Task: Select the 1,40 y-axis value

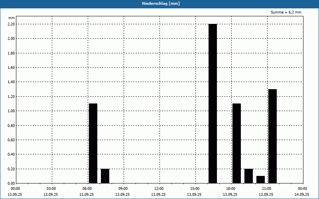Action: [x=11, y=82]
